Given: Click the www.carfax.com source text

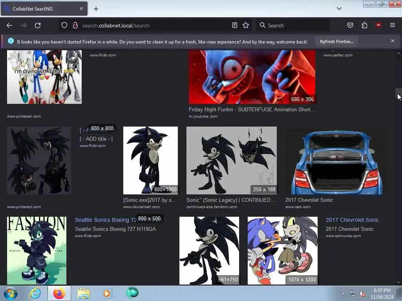Looking at the screenshot, I should coord(338,55).
